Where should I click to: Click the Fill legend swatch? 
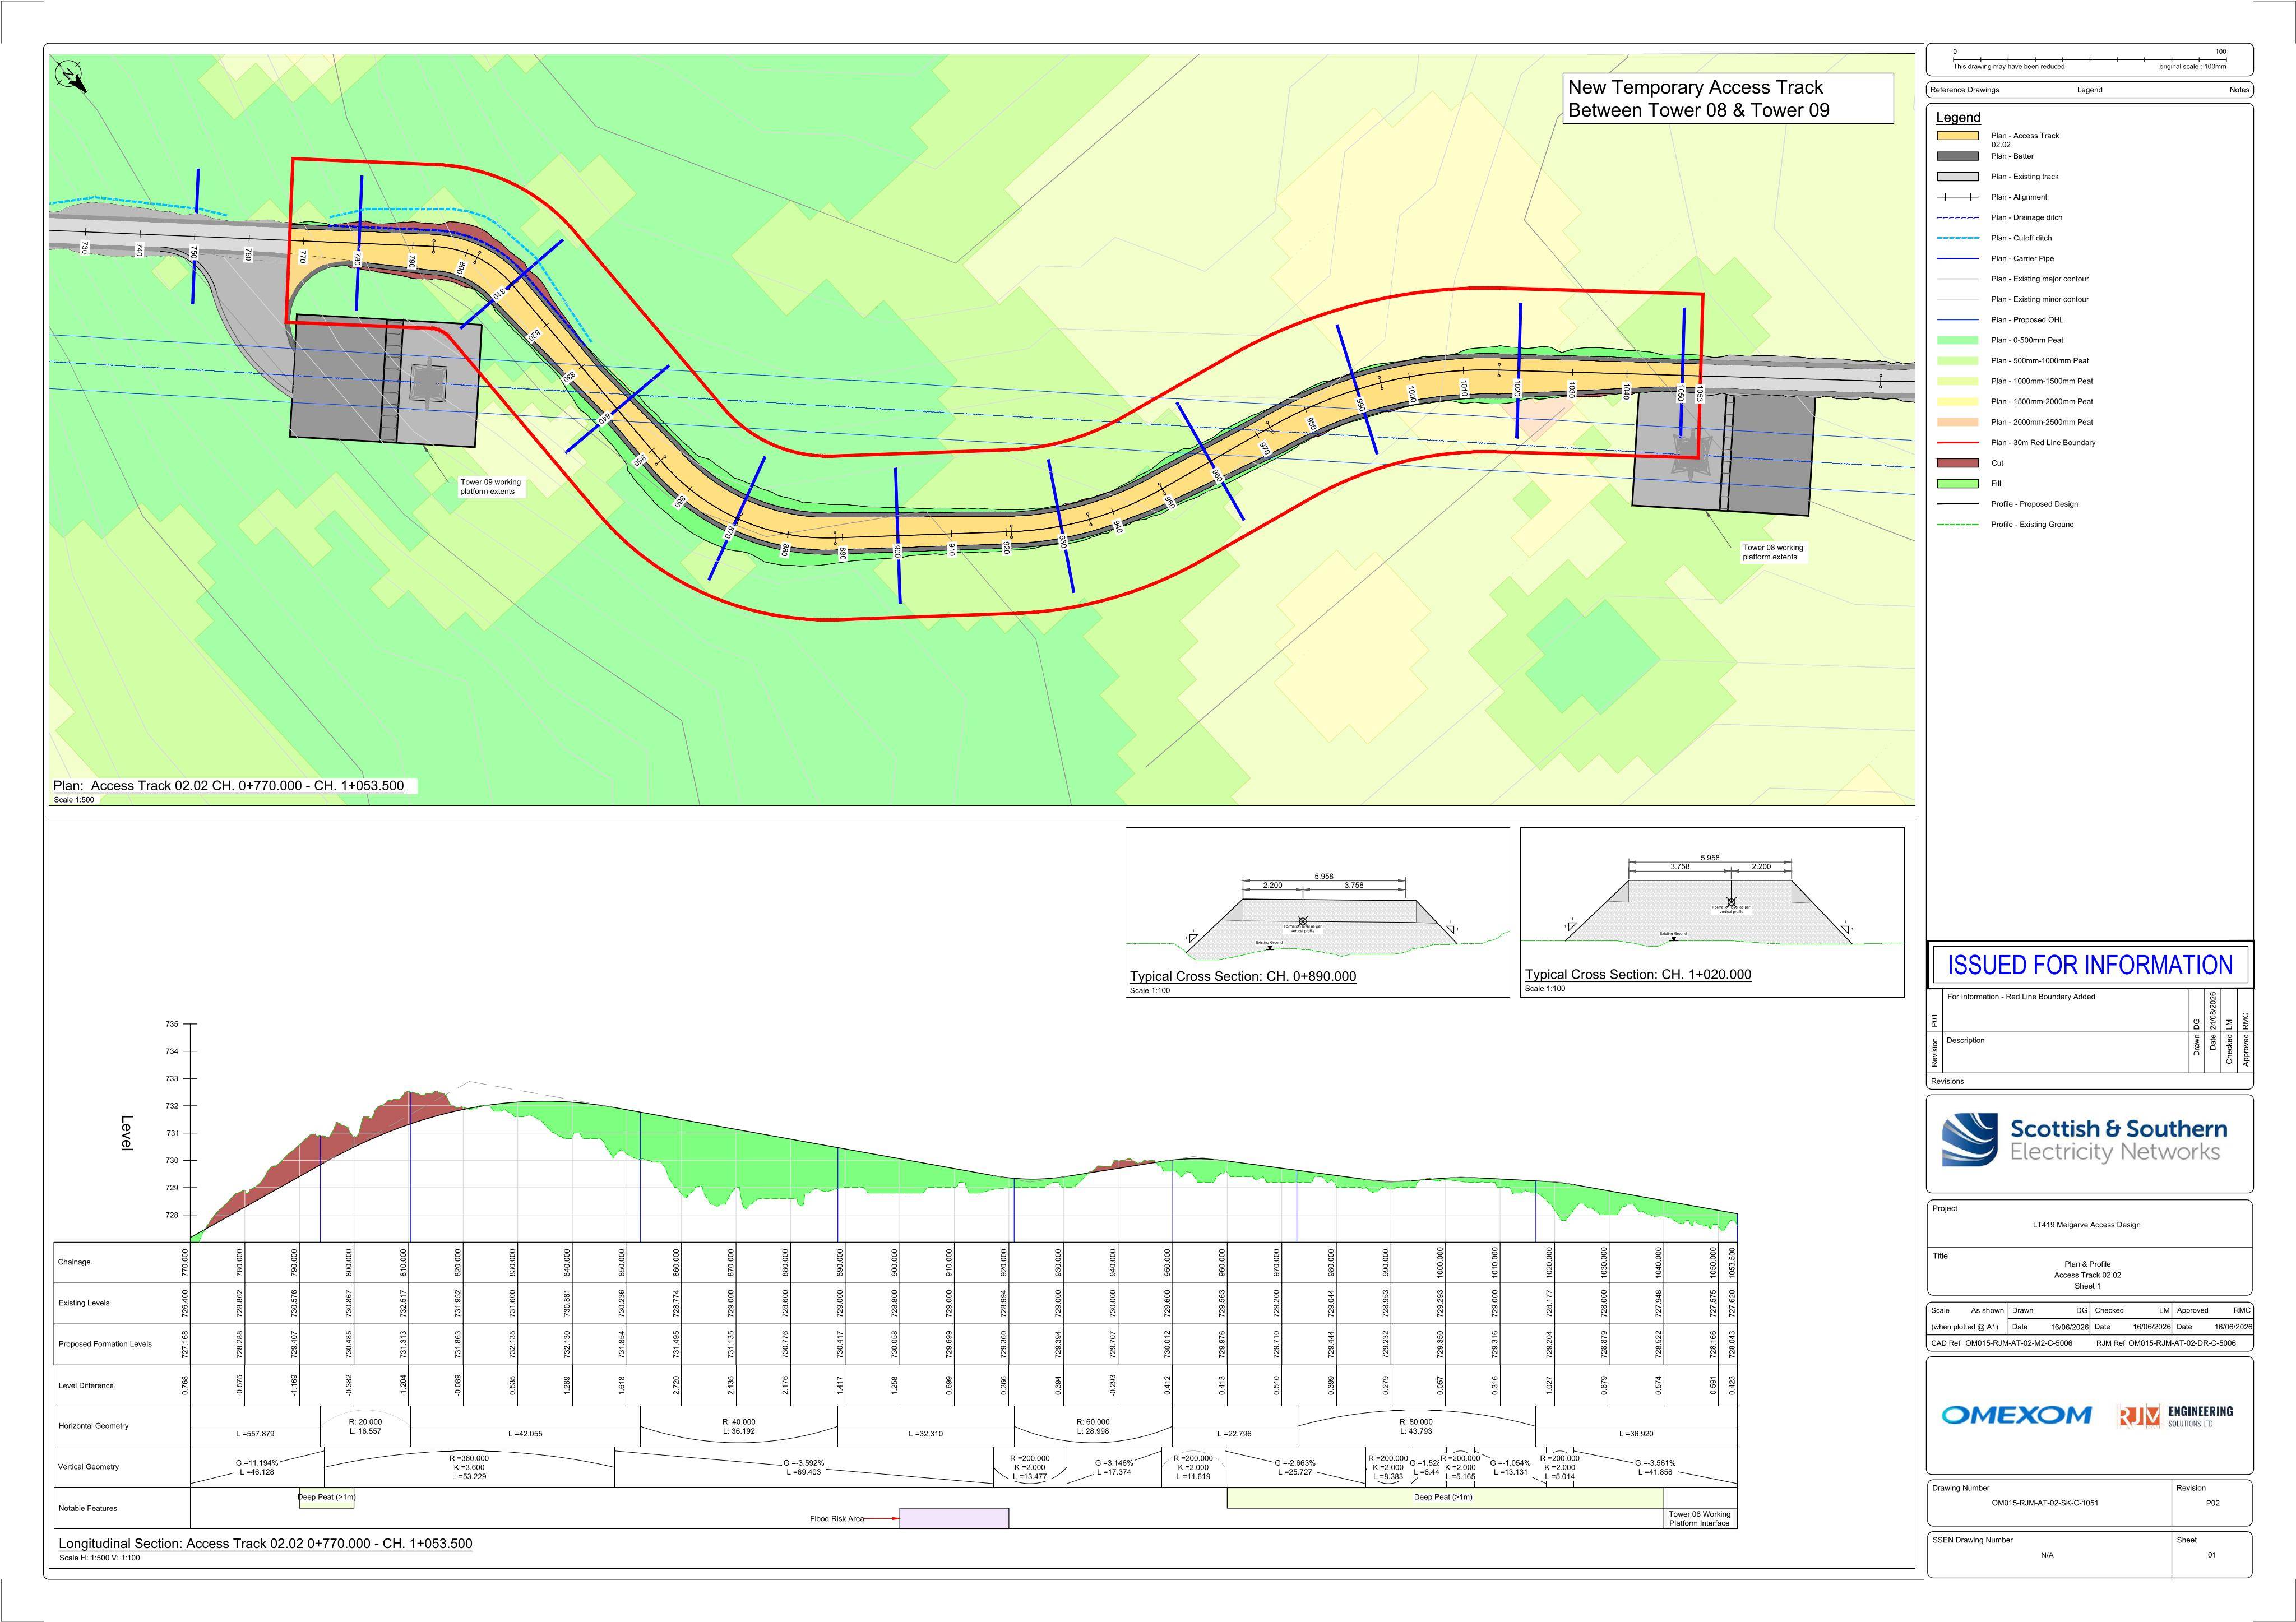tap(1957, 483)
